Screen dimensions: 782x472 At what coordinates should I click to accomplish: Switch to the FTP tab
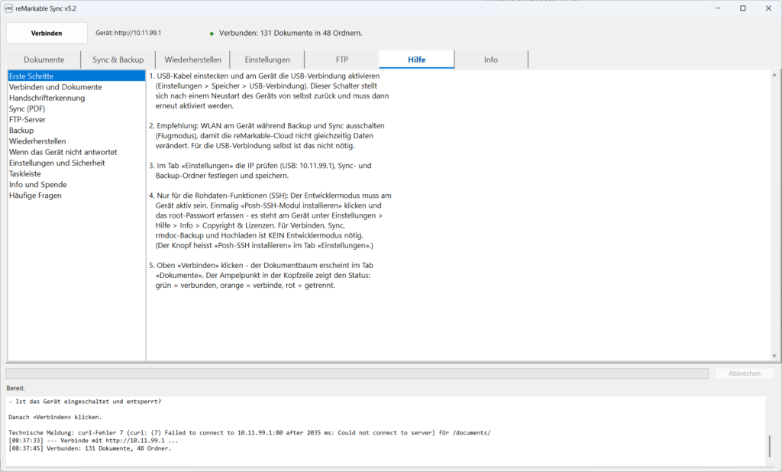pos(341,60)
